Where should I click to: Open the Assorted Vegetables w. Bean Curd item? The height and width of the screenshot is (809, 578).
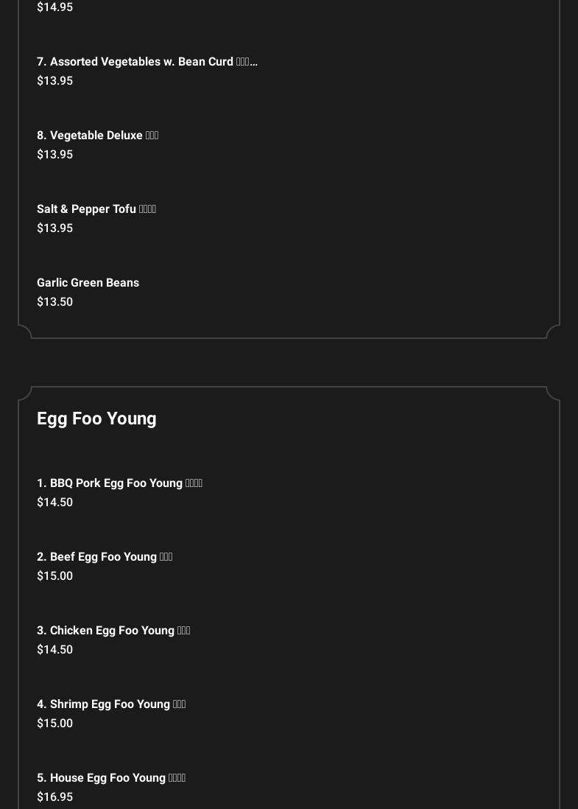point(147,62)
